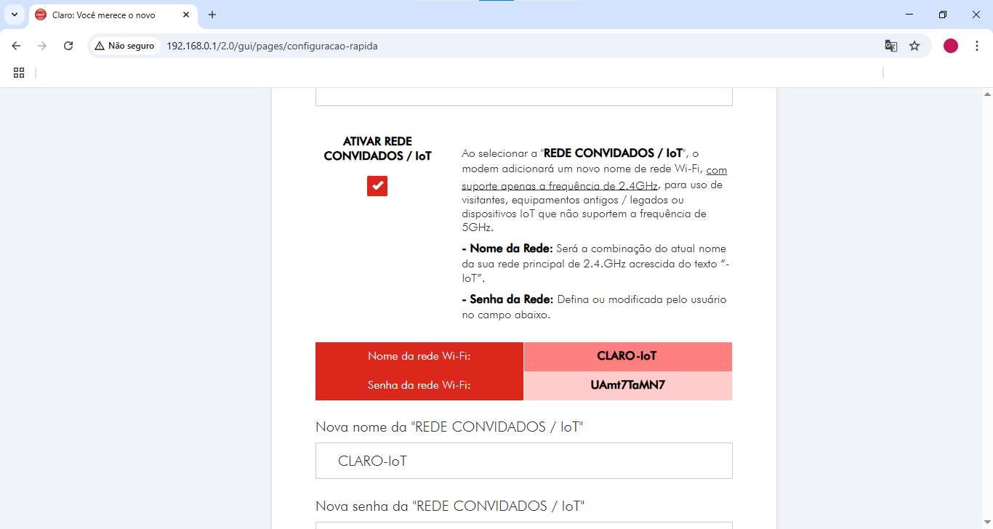The image size is (993, 529).
Task: Minimize the Chrome window
Action: (909, 15)
